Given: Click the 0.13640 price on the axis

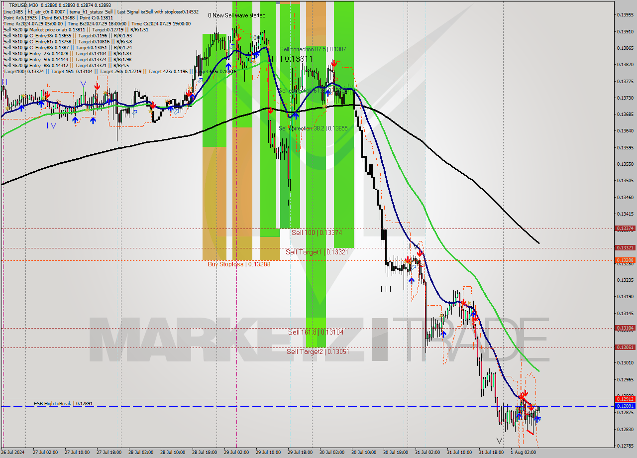Looking at the screenshot, I should 625,131.
